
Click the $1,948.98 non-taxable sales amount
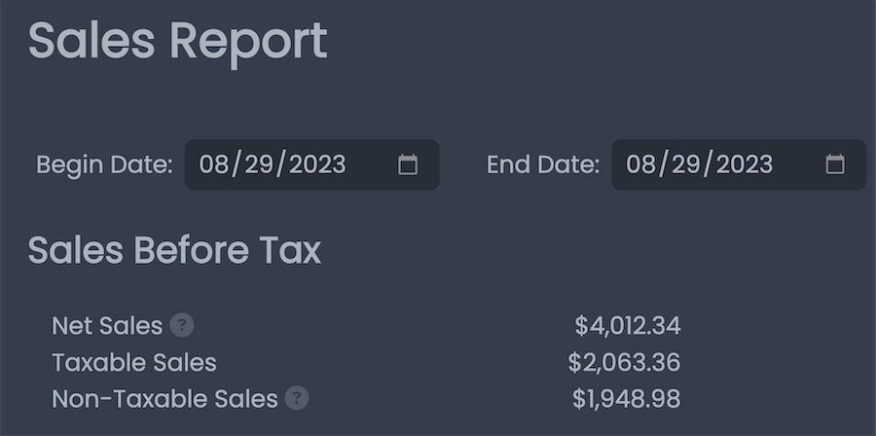tap(626, 399)
